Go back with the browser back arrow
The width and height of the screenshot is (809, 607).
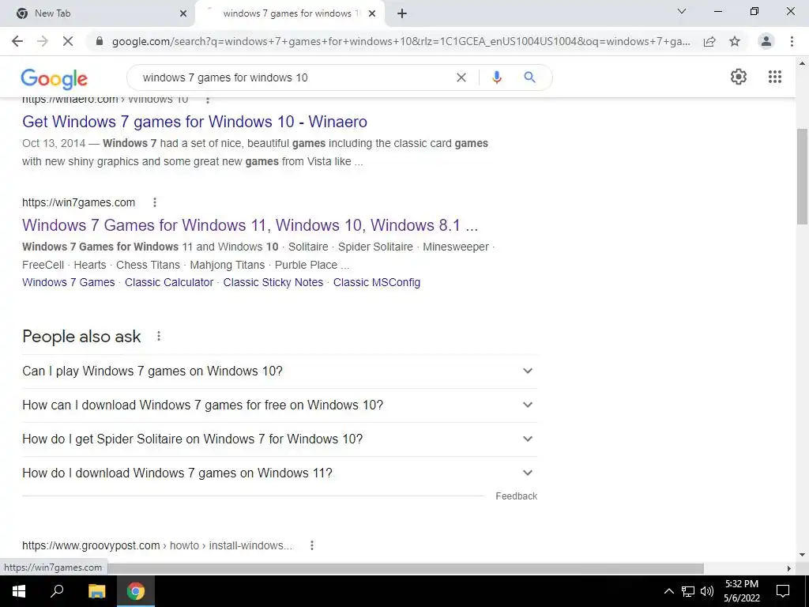[17, 41]
